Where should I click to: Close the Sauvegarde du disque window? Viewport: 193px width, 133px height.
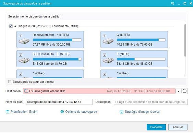191,3
